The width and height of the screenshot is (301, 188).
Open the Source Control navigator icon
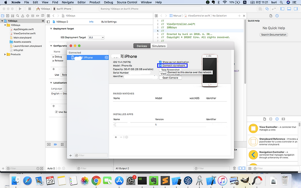[x=8, y=16]
